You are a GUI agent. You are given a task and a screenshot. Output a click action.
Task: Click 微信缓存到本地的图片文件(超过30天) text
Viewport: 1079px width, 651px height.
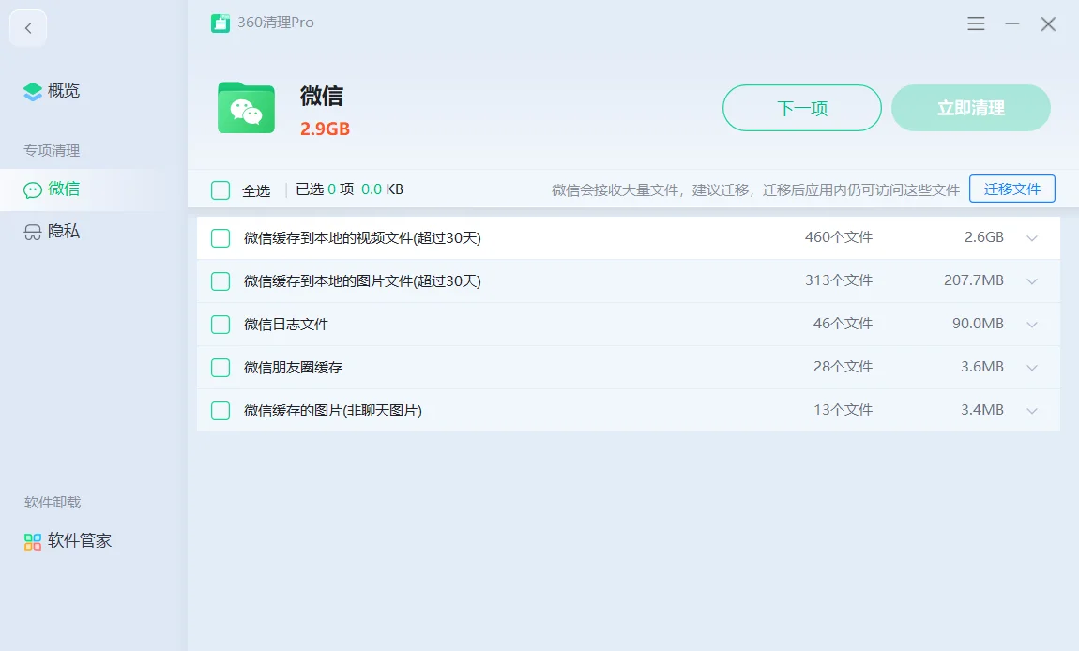(x=363, y=281)
